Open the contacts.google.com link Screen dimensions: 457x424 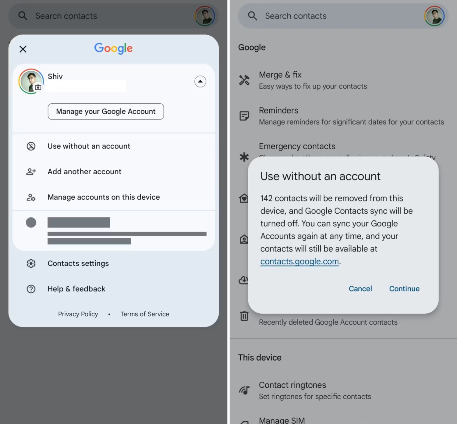click(299, 262)
